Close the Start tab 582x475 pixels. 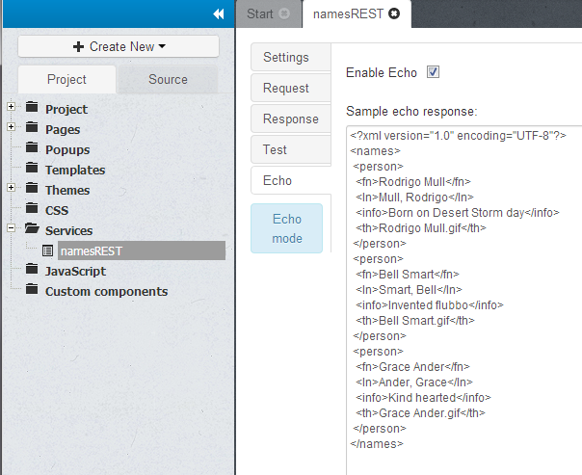283,13
